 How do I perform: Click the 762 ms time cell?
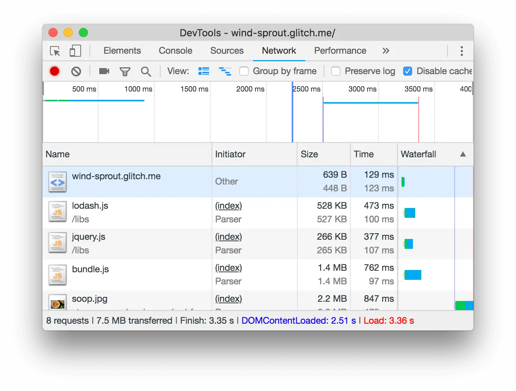379,268
